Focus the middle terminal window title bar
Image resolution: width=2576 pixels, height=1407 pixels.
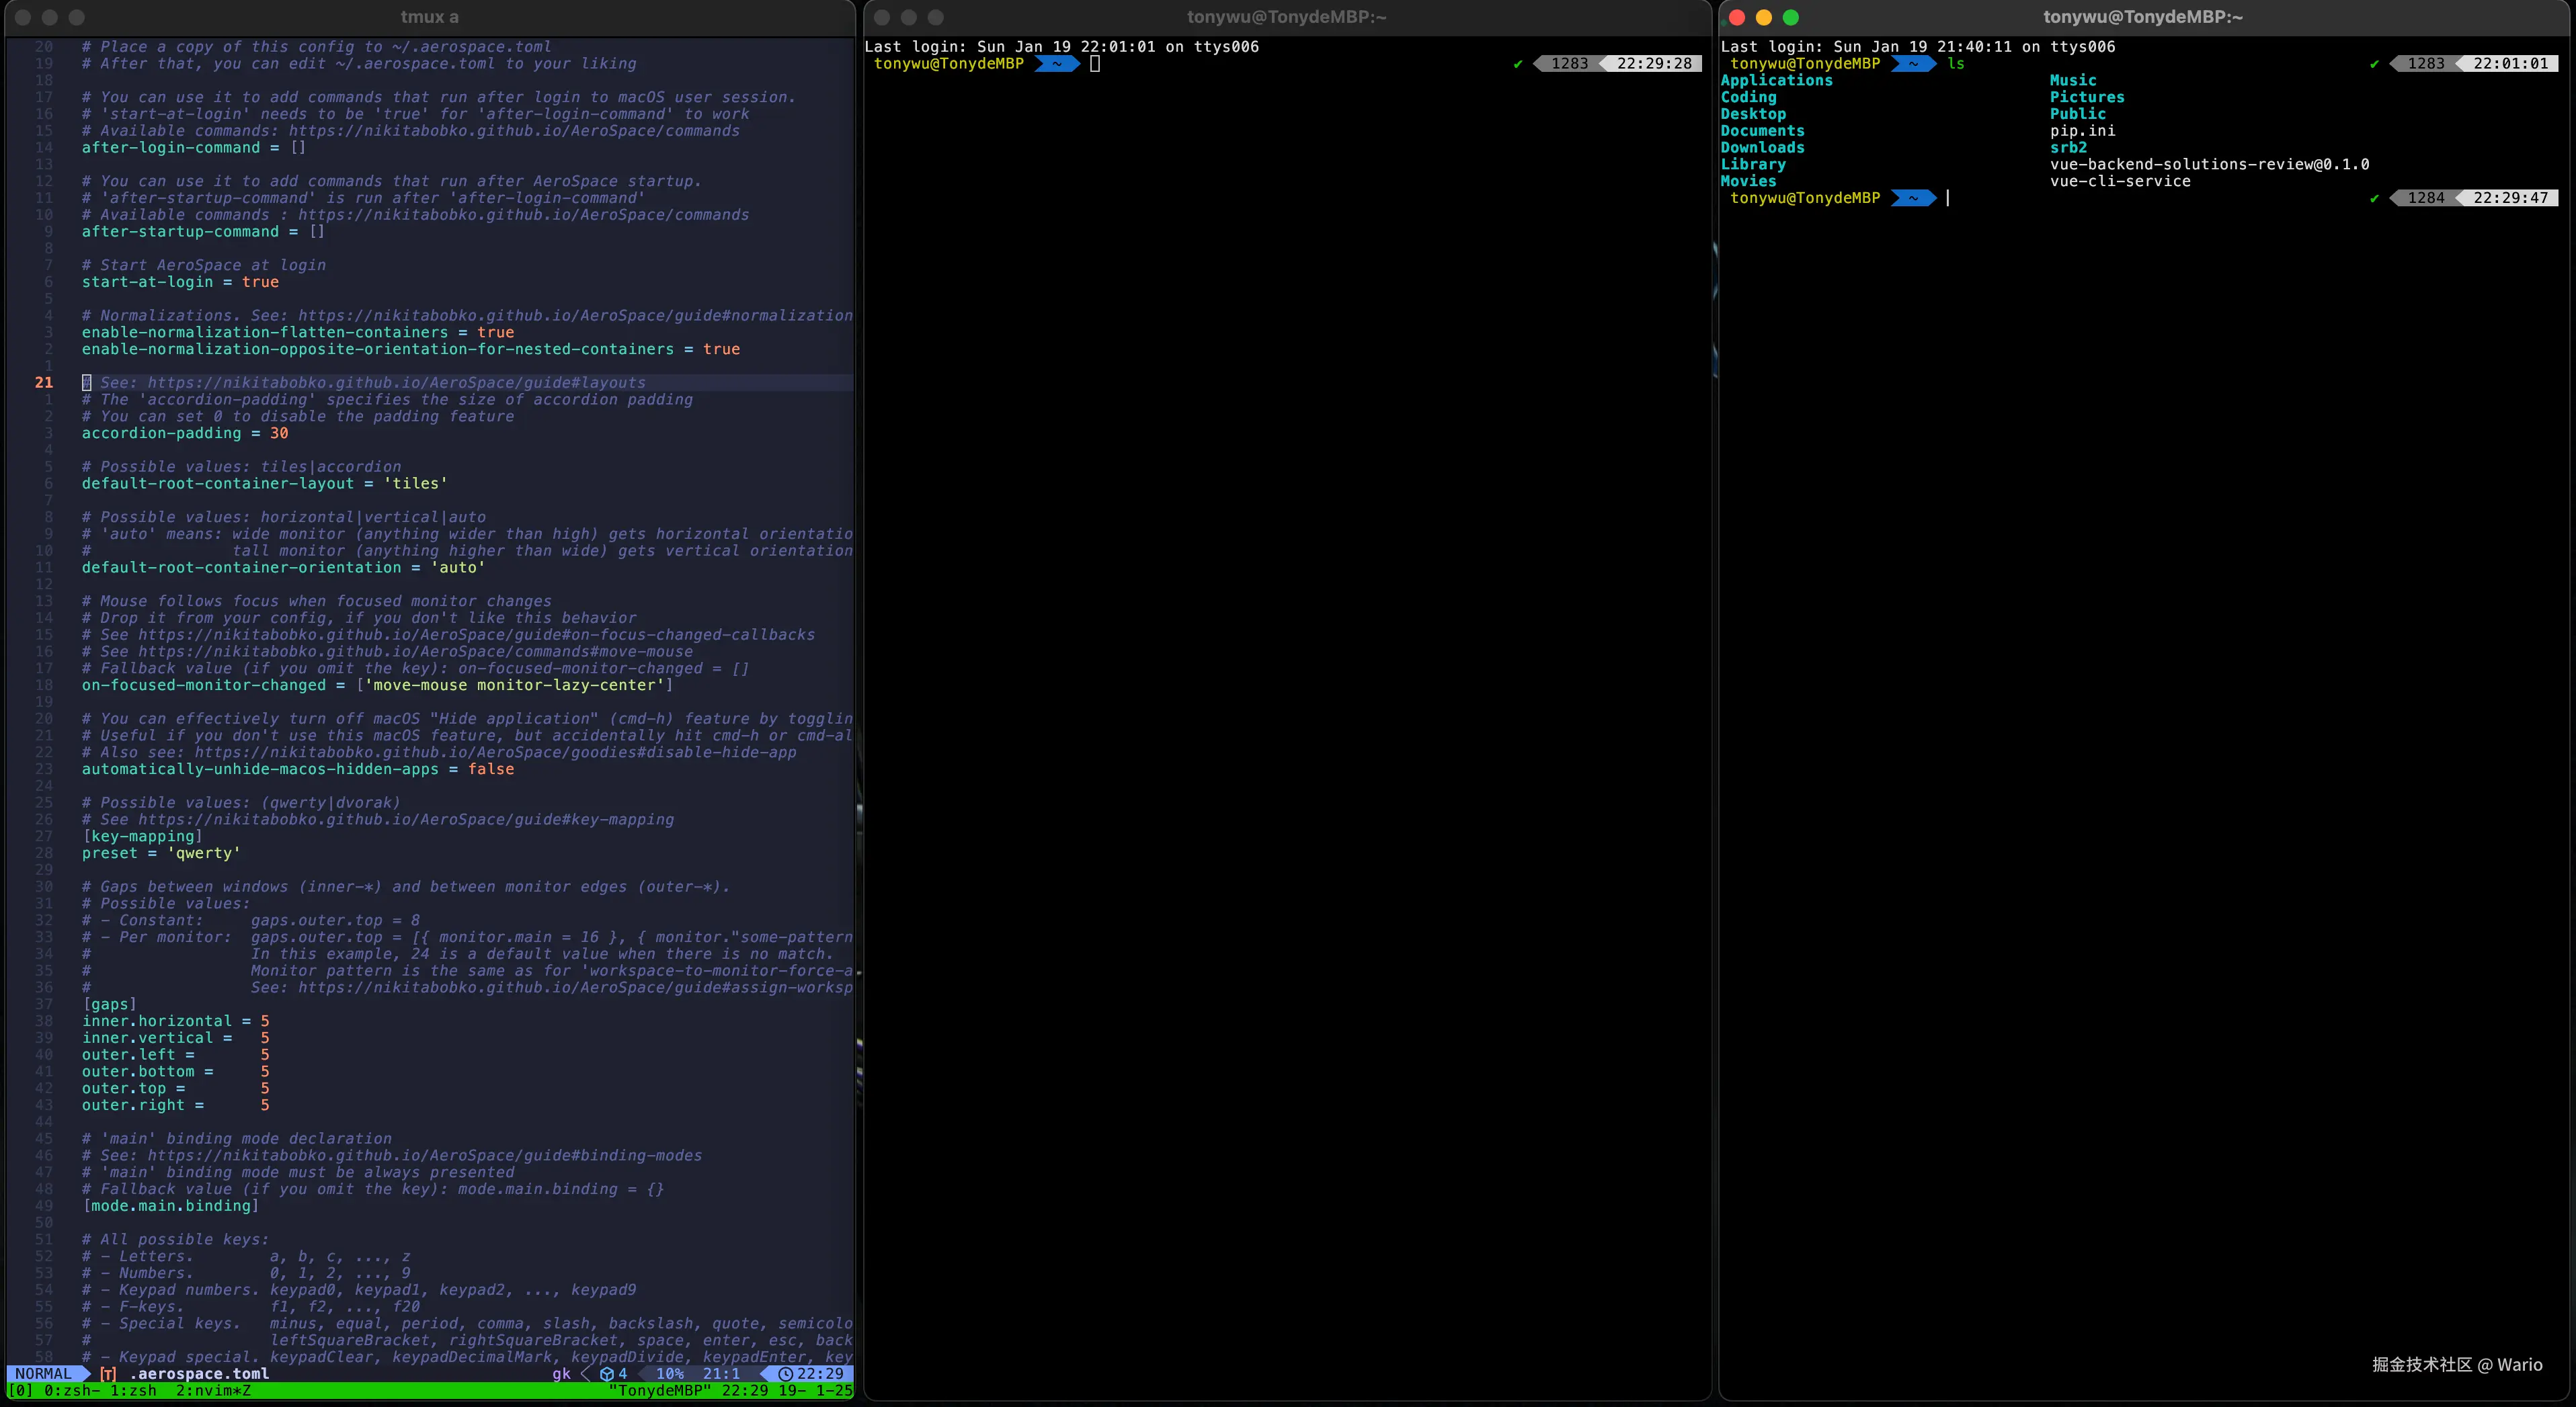pyautogui.click(x=1286, y=17)
